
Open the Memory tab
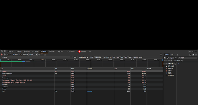pos(61,51)
